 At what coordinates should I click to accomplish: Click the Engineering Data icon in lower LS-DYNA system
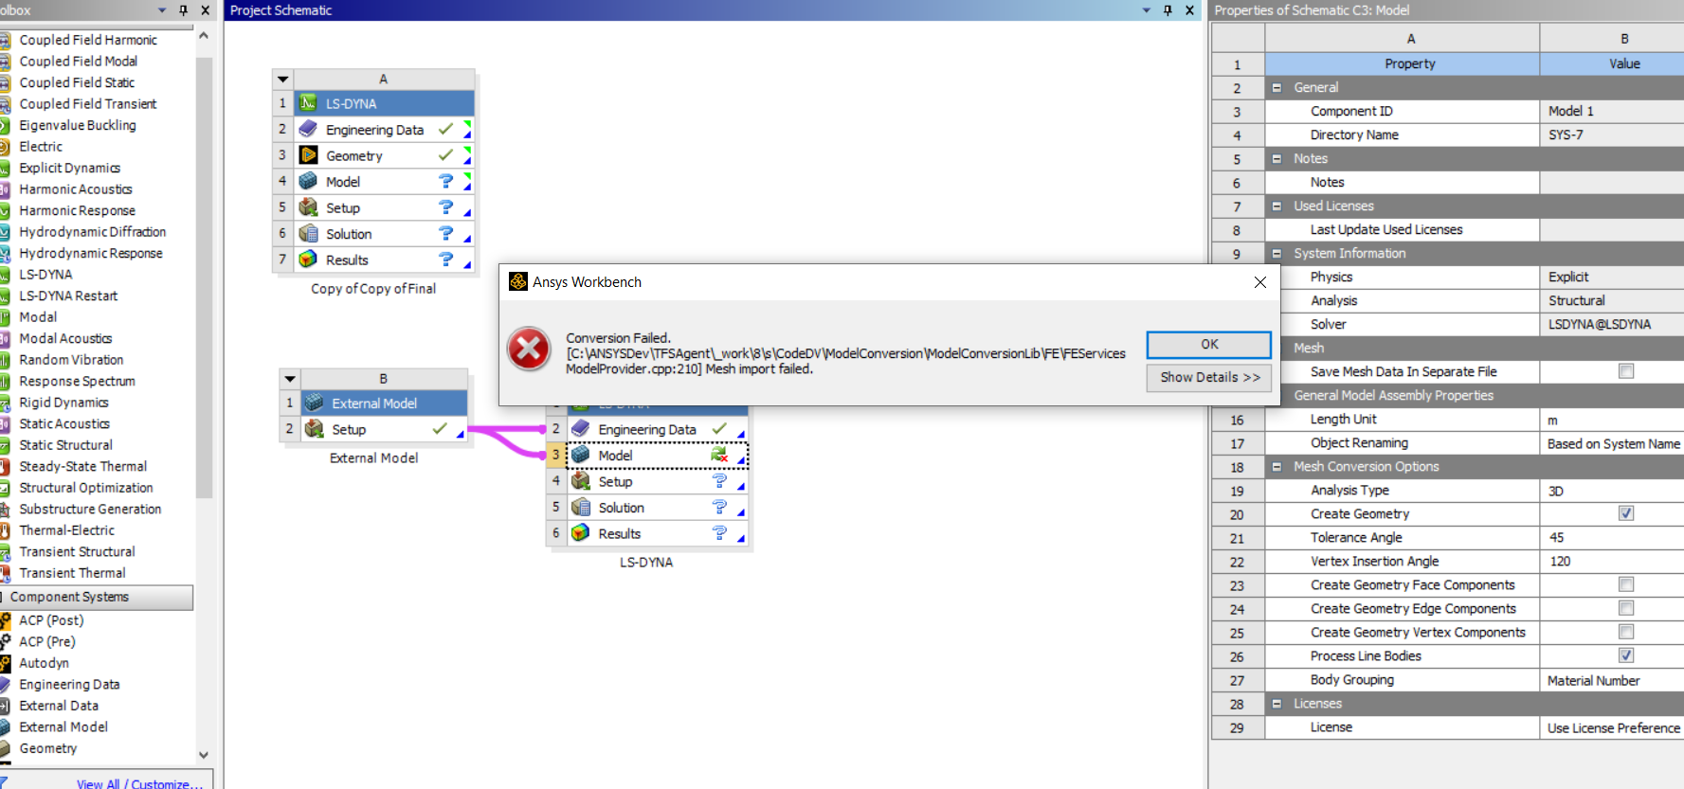coord(581,429)
